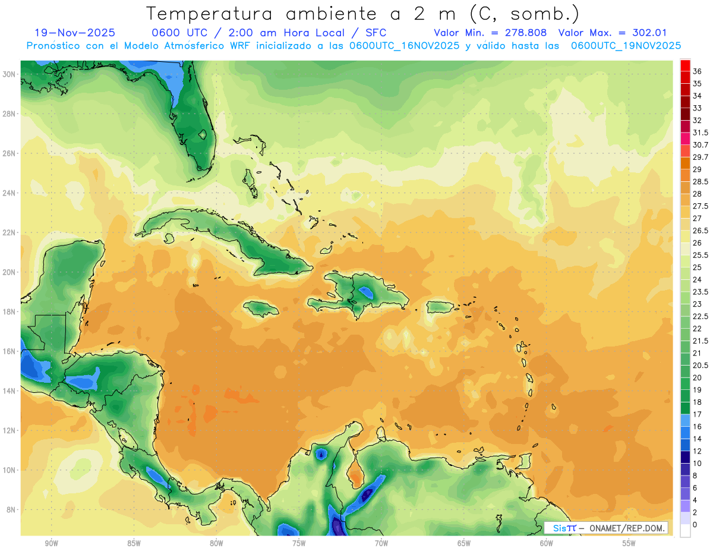Click the '75W' longitude label

point(299,543)
